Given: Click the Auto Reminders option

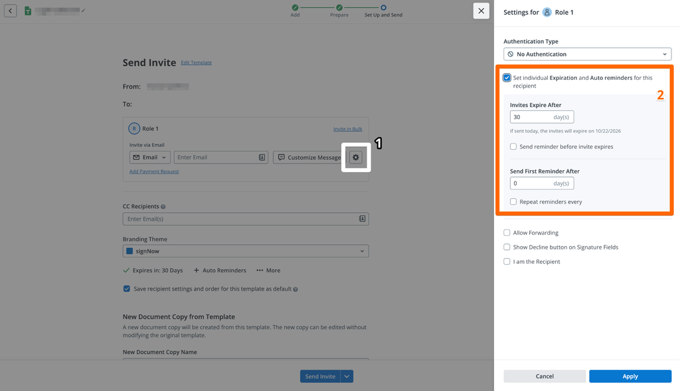Looking at the screenshot, I should tap(220, 270).
